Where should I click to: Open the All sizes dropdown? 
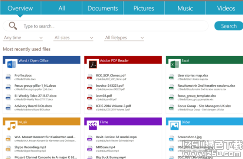[x=73, y=38]
